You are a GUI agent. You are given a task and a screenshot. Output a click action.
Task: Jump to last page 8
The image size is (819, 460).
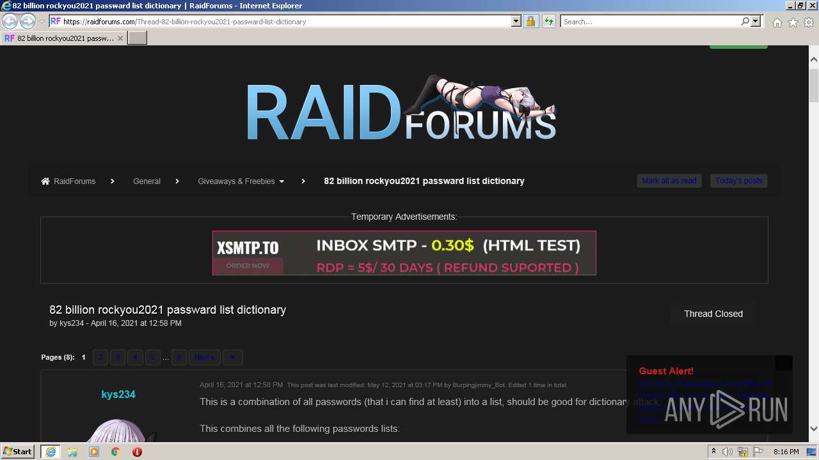click(x=179, y=357)
